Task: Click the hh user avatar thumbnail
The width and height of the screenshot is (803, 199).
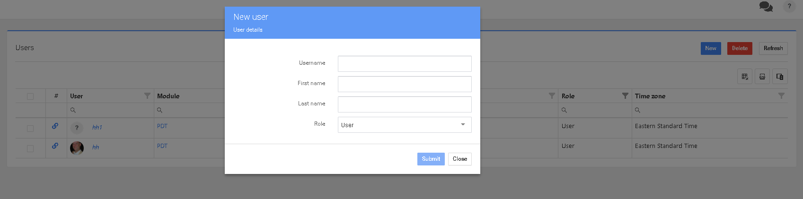Action: (x=77, y=148)
